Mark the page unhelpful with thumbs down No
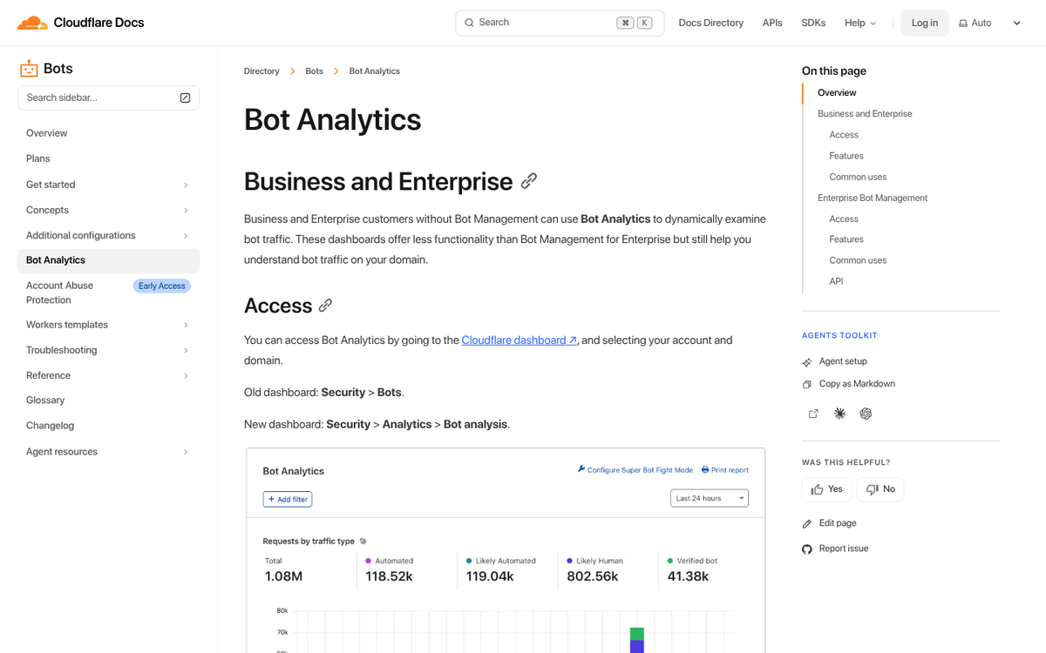This screenshot has width=1046, height=653. 880,489
